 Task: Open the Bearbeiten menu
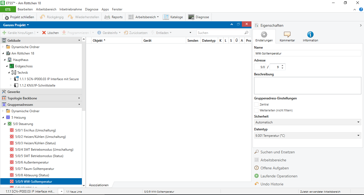(x=25, y=9)
